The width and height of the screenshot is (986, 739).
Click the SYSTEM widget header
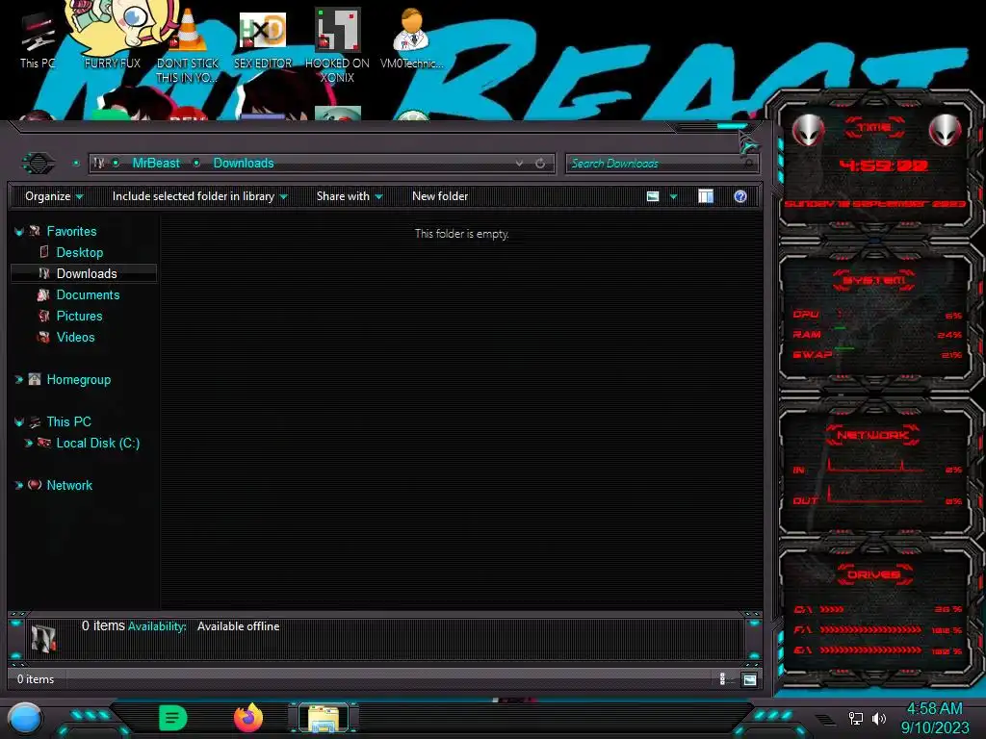click(874, 280)
